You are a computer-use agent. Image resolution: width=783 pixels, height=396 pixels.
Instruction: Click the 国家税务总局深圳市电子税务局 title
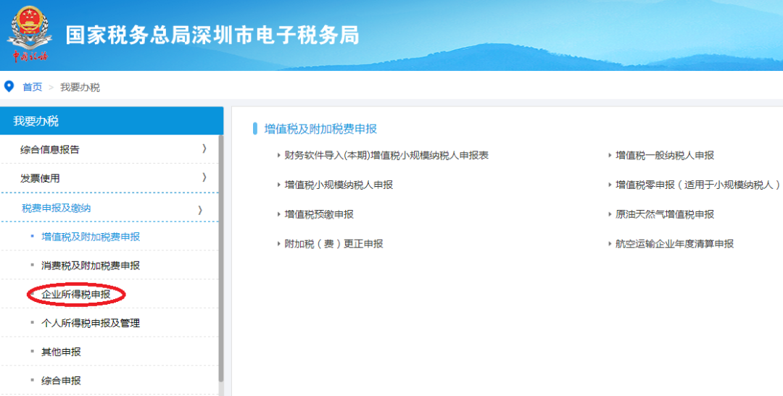212,36
